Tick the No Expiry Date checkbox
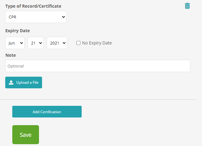 pyautogui.click(x=79, y=43)
